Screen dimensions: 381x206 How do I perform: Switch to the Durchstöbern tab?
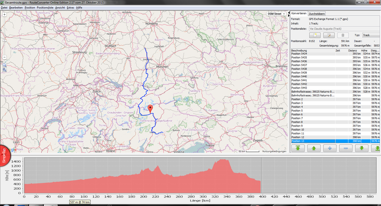coord(317,14)
